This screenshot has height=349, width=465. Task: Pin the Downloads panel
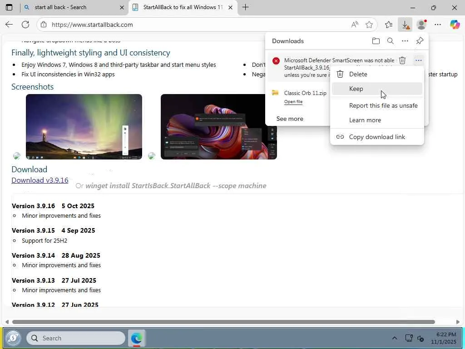tap(420, 41)
